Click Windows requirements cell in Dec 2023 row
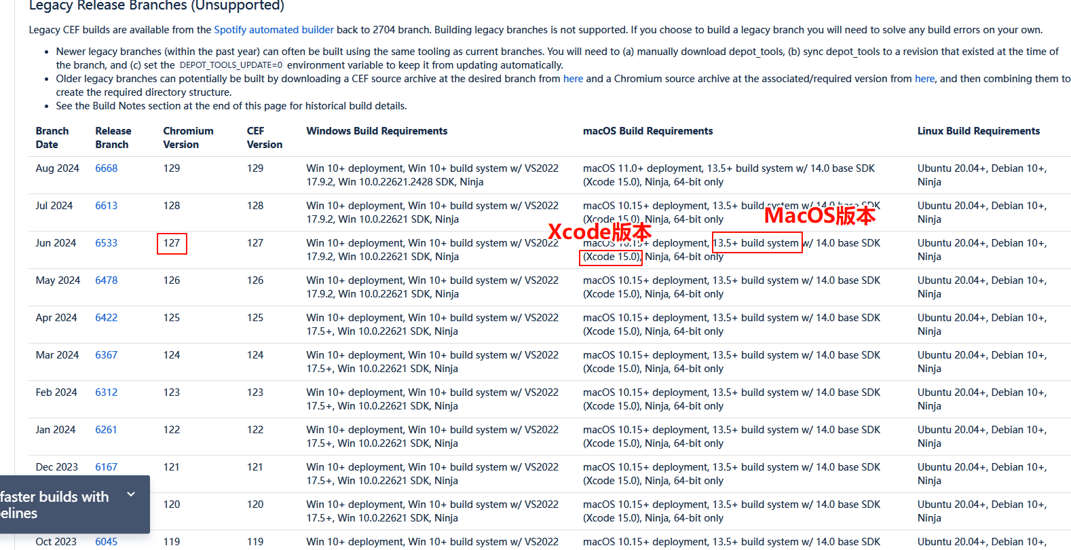 432,474
